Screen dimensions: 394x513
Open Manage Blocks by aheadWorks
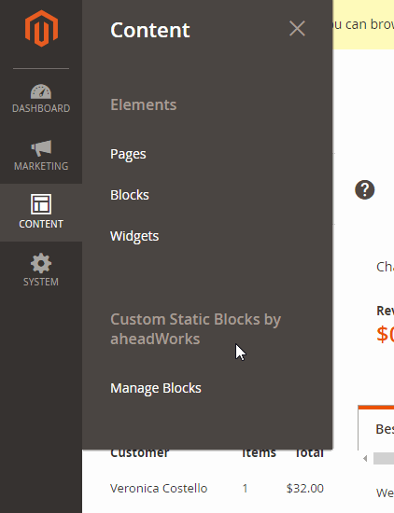[x=156, y=388]
